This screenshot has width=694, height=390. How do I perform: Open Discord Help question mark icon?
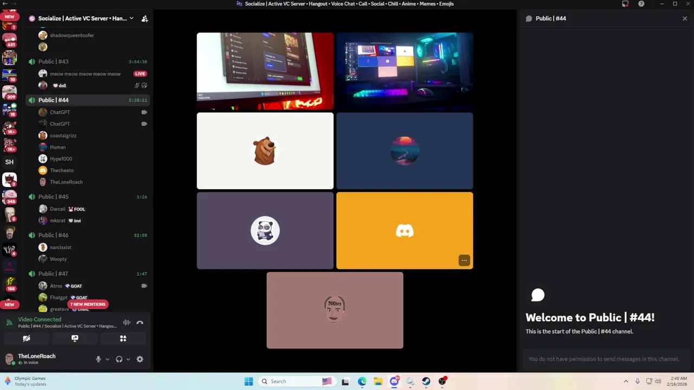point(641,4)
